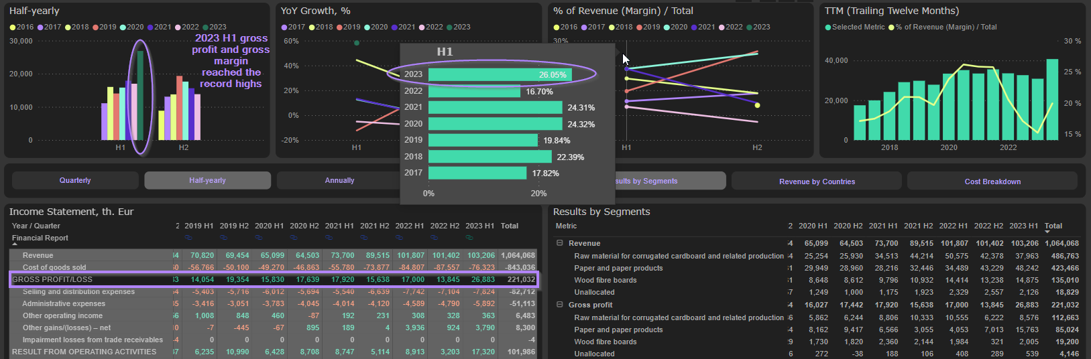Viewport: 1091px width, 359px height.
Task: Switch to the Annually view tab
Action: coord(339,180)
